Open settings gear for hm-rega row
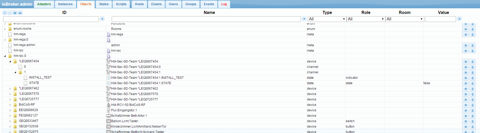 click(x=466, y=34)
